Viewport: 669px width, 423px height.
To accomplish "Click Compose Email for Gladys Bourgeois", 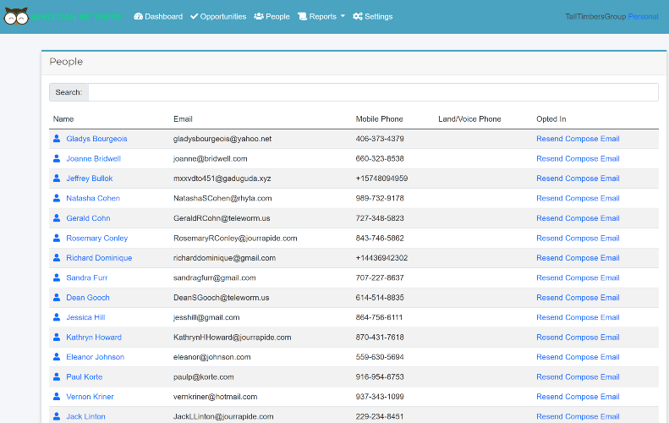I will pyautogui.click(x=592, y=139).
